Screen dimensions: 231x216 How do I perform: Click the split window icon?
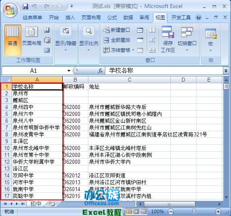[x=140, y=30]
